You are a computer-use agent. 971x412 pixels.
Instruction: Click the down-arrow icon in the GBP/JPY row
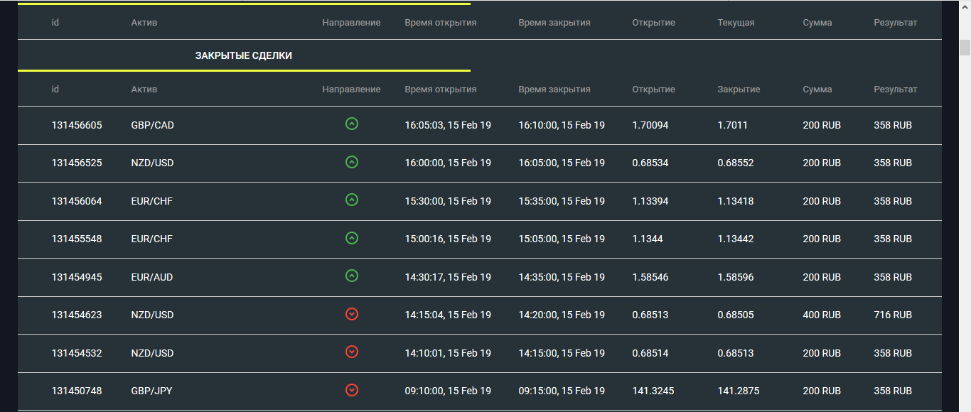tap(351, 390)
